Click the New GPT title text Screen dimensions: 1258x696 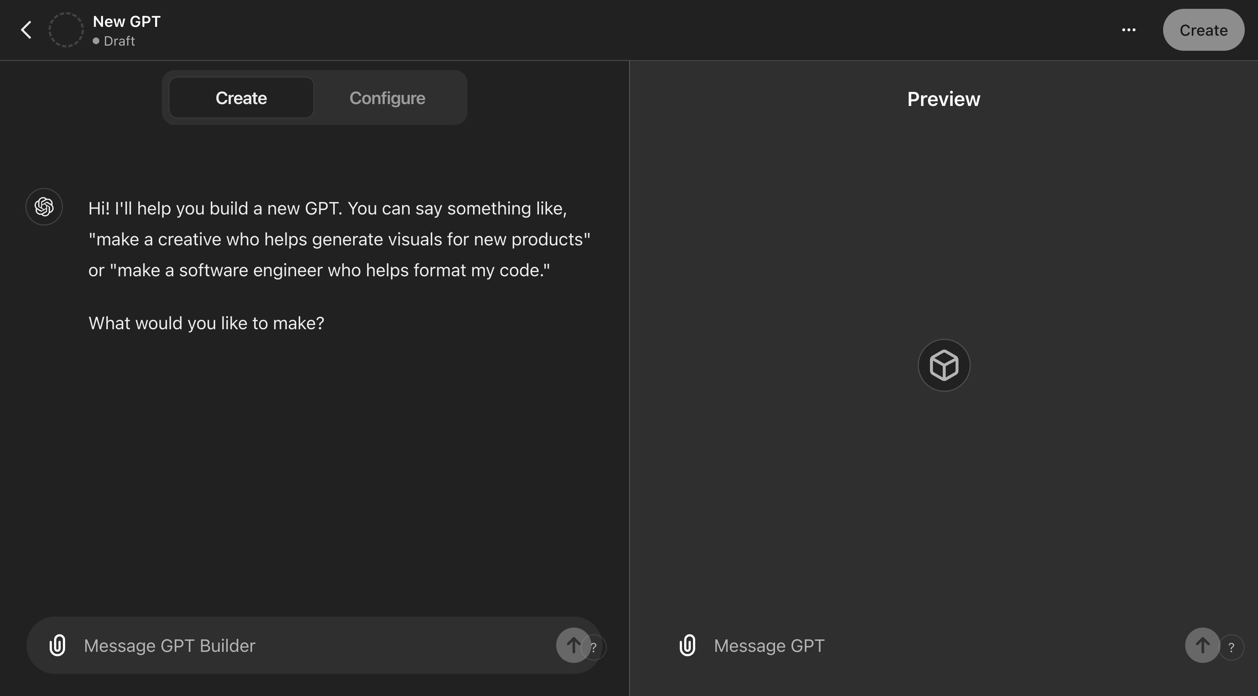click(x=127, y=21)
